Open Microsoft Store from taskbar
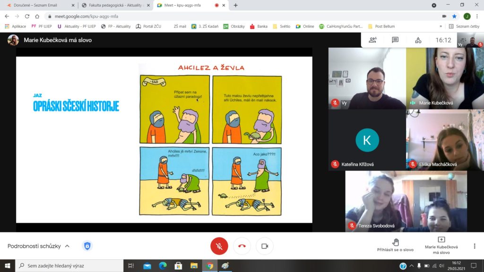 click(x=178, y=265)
